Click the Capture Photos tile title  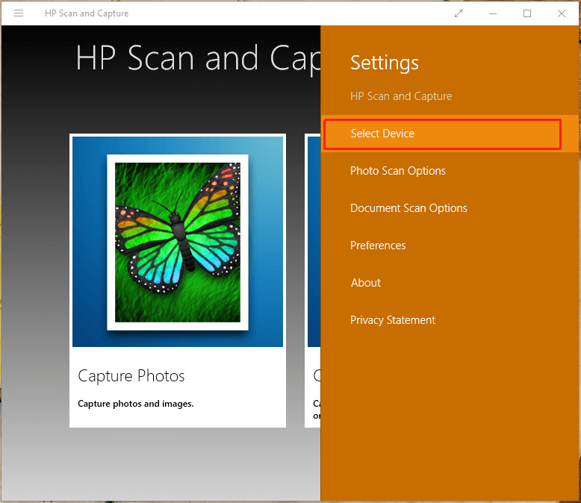click(131, 376)
